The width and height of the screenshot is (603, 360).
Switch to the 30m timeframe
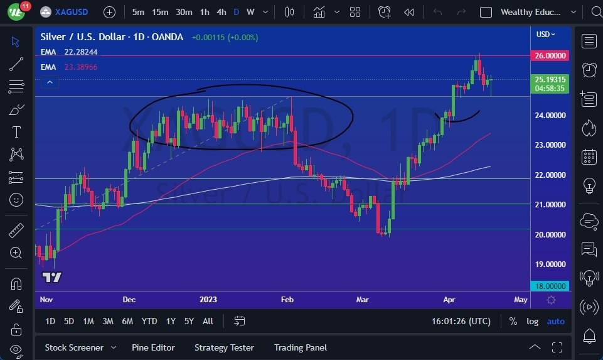coord(184,13)
